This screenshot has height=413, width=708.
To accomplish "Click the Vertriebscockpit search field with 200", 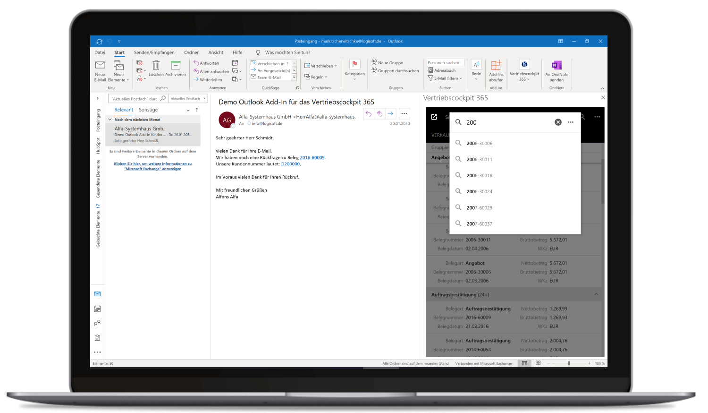I will (x=508, y=122).
